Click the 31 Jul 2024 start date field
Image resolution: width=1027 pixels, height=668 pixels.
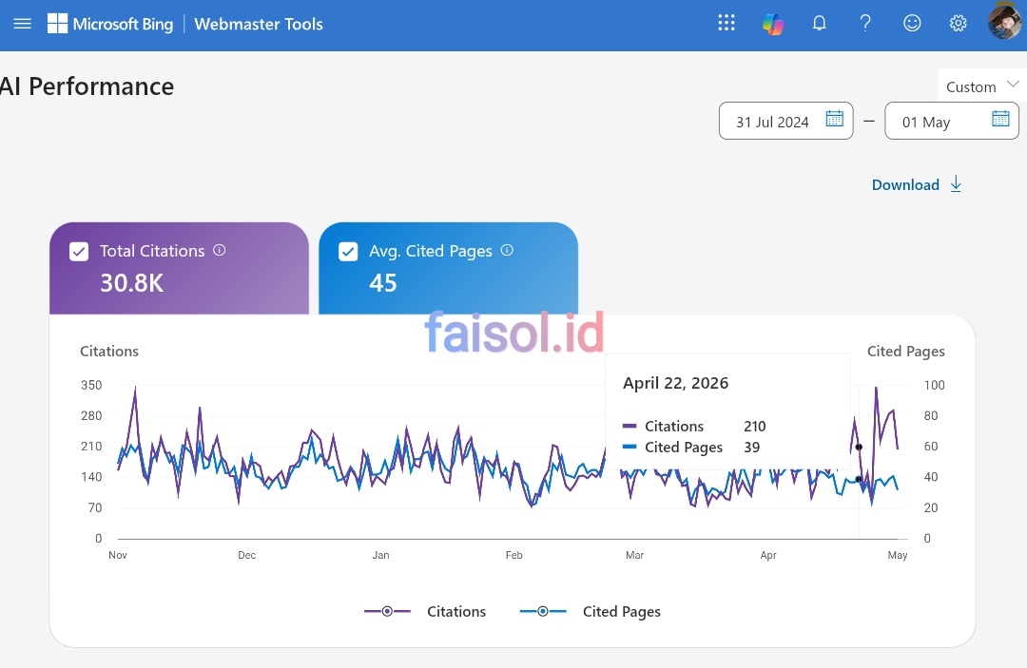786,121
